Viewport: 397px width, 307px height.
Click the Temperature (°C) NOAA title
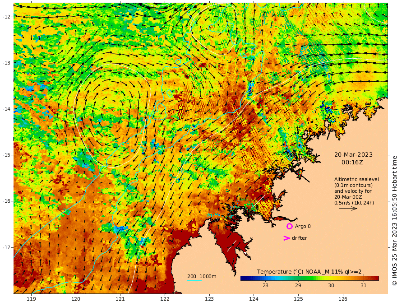coord(309,272)
